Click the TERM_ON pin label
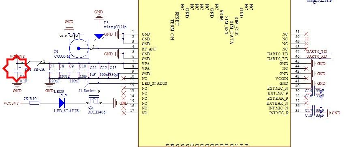Screen dimensions: 346x147 pyautogui.click(x=172, y=29)
